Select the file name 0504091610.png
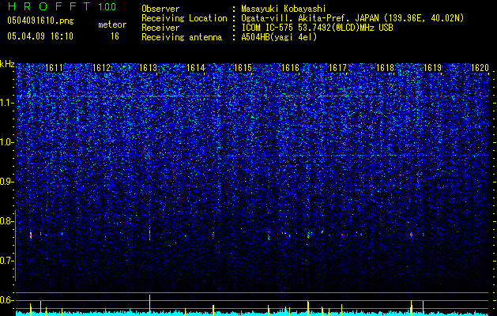This screenshot has width=497, height=316. tap(40, 21)
